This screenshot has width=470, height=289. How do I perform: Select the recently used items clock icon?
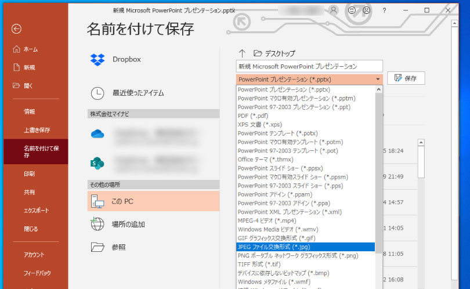click(97, 93)
